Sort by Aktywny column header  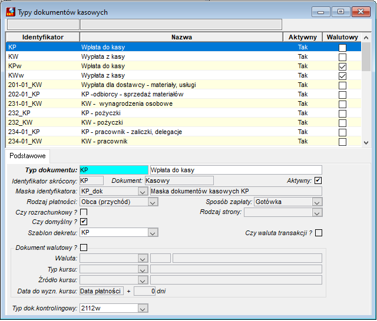(303, 37)
